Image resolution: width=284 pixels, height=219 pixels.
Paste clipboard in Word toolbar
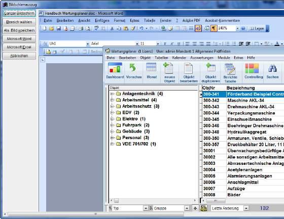tap(126, 28)
